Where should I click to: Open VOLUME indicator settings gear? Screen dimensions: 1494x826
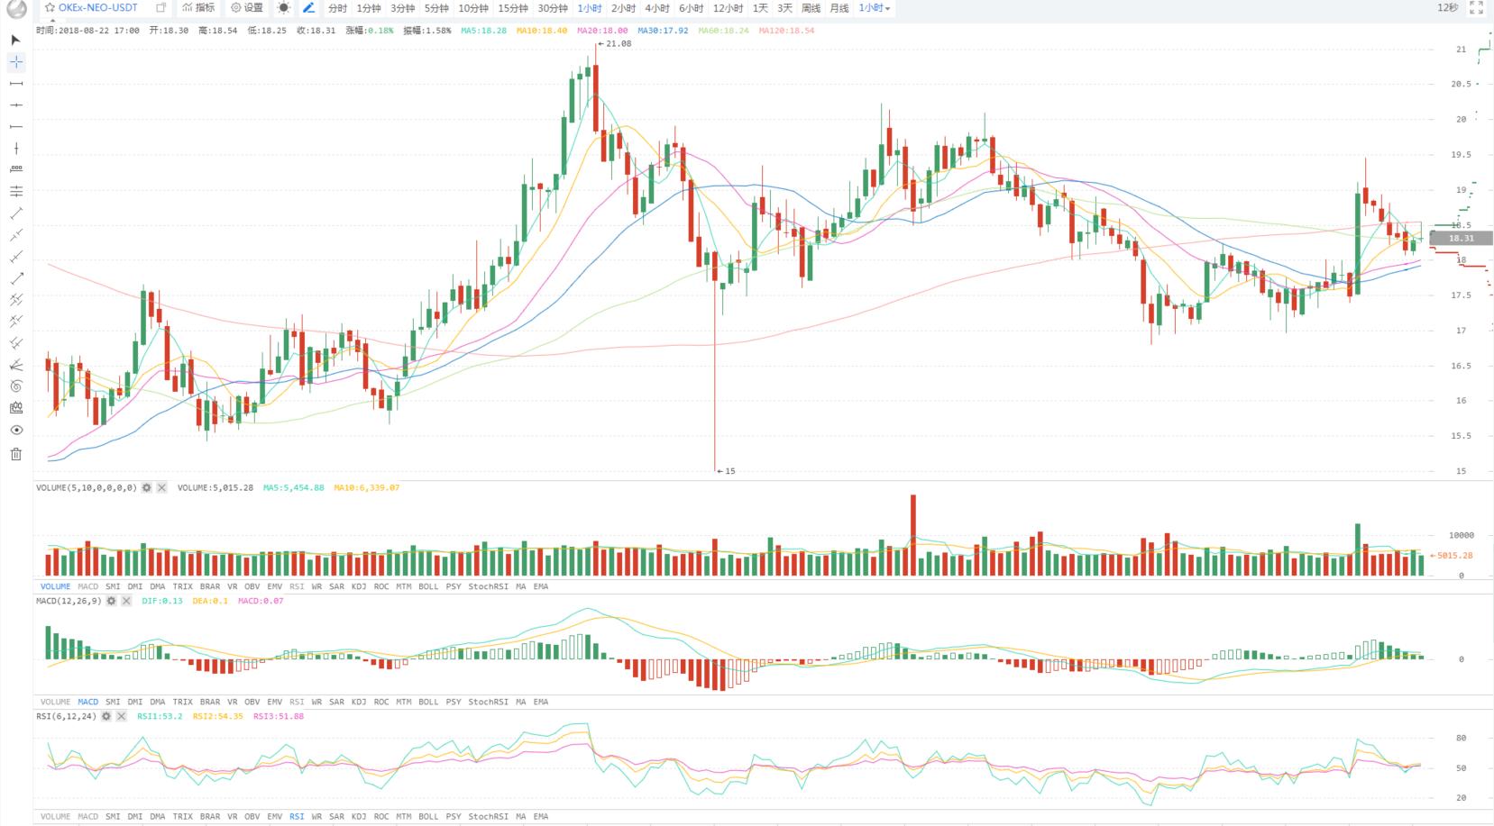point(147,487)
